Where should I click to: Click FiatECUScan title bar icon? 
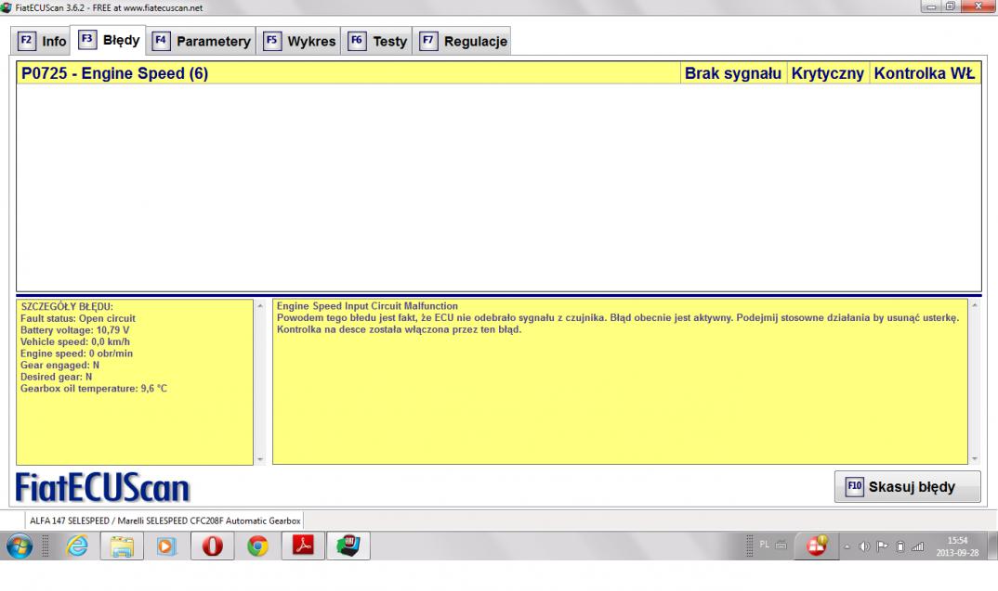pos(7,7)
